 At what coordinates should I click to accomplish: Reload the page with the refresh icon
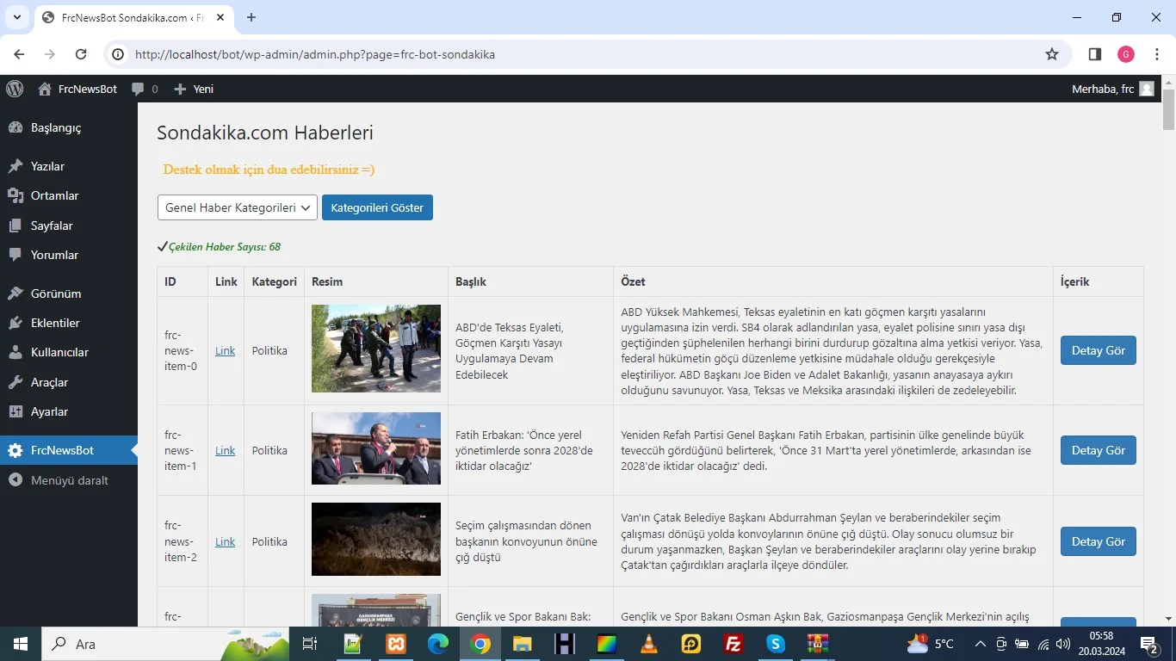[81, 54]
